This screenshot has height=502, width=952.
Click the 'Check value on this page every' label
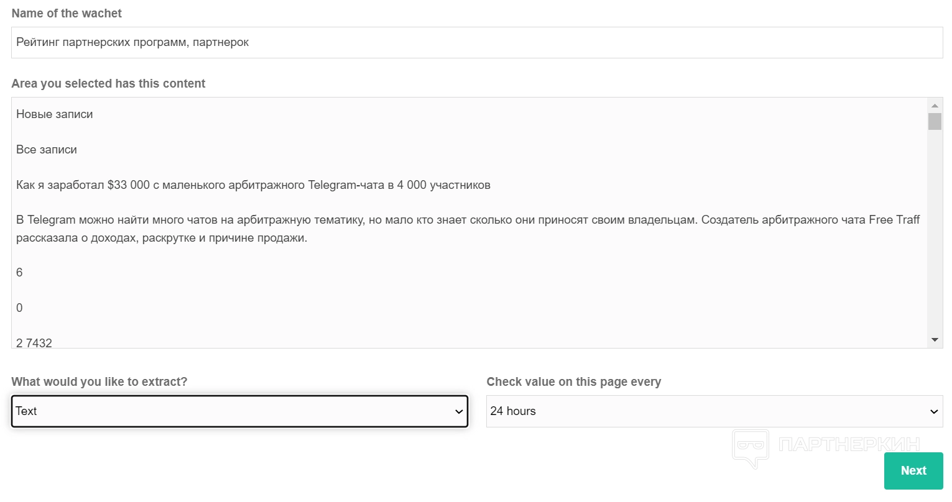click(573, 381)
